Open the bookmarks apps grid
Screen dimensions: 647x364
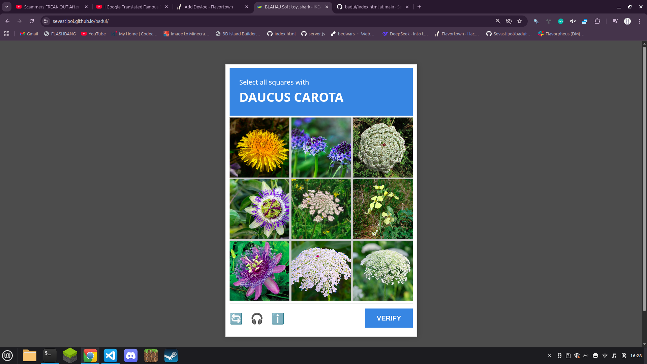pyautogui.click(x=7, y=34)
